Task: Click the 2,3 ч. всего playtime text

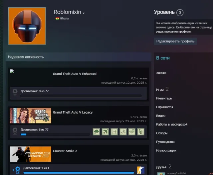Action: pos(139,155)
